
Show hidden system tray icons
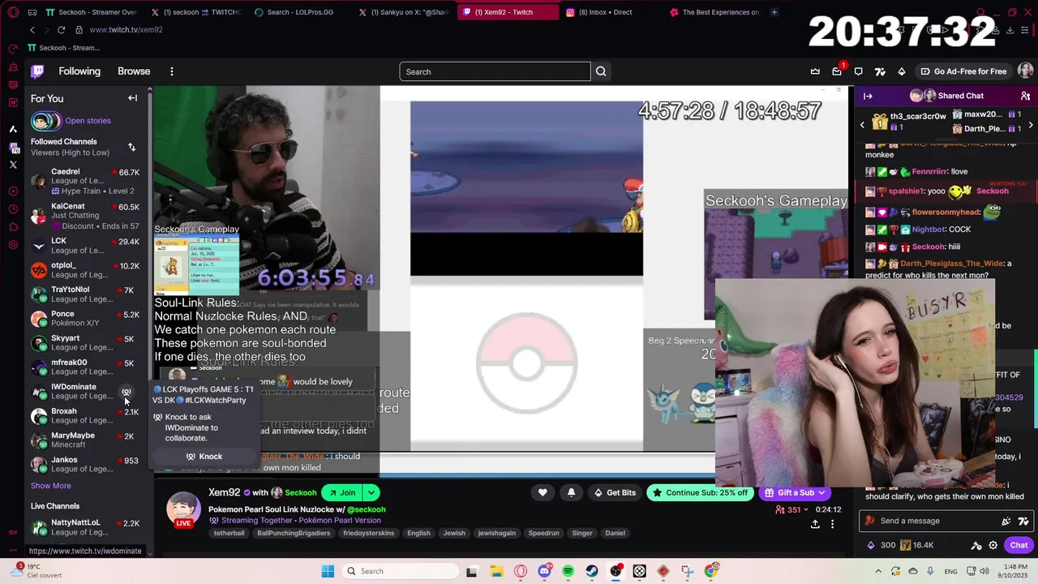[x=877, y=571]
